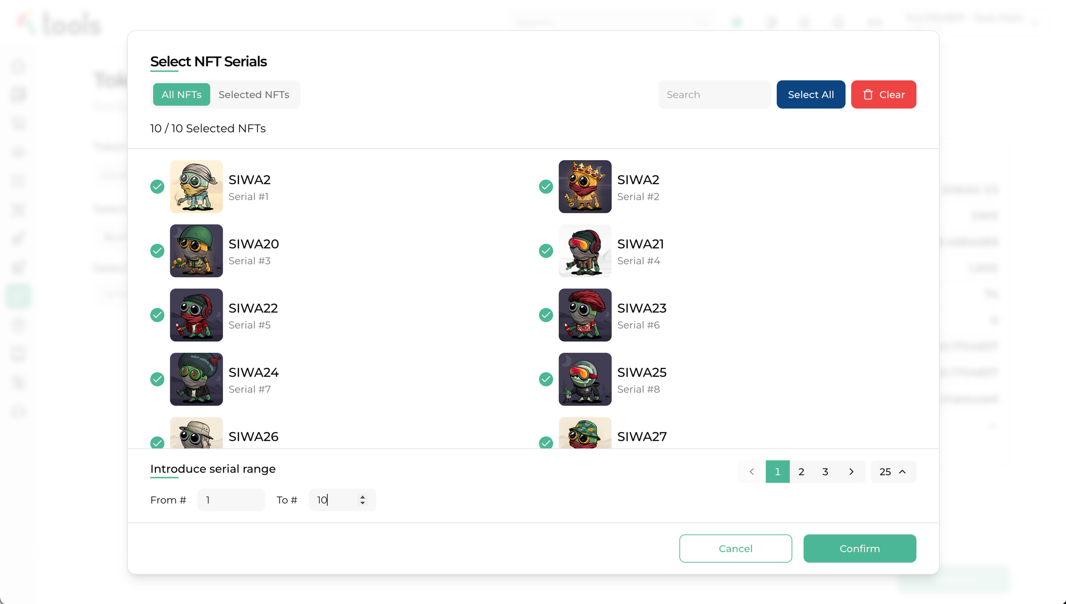Click the trash icon in Clear button
The width and height of the screenshot is (1066, 604).
pos(868,94)
